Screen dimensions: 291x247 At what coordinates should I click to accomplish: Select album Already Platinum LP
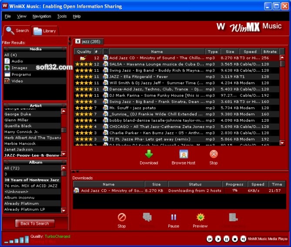(x=33, y=209)
